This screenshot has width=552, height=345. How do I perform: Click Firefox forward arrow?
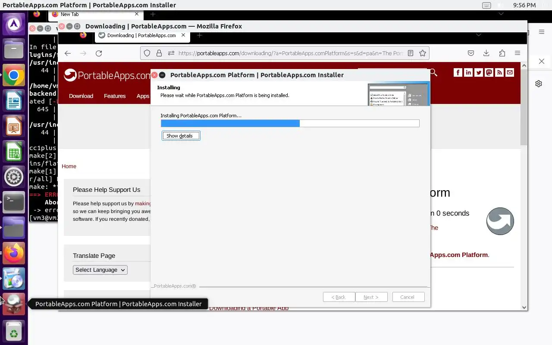(83, 53)
